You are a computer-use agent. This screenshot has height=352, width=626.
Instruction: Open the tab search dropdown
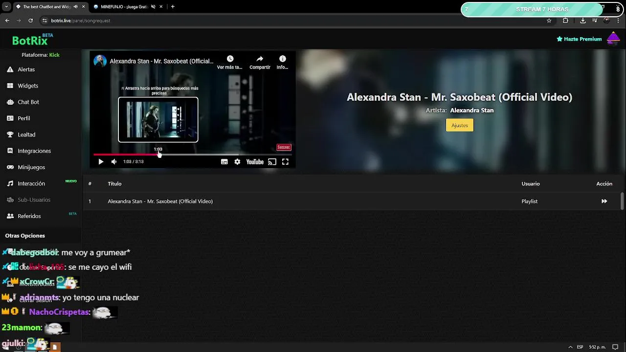pyautogui.click(x=6, y=7)
